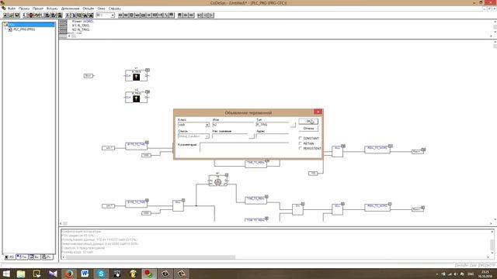This screenshot has height=279, width=497.
Task: Click the browse button beside the initial value field
Action: (x=252, y=136)
